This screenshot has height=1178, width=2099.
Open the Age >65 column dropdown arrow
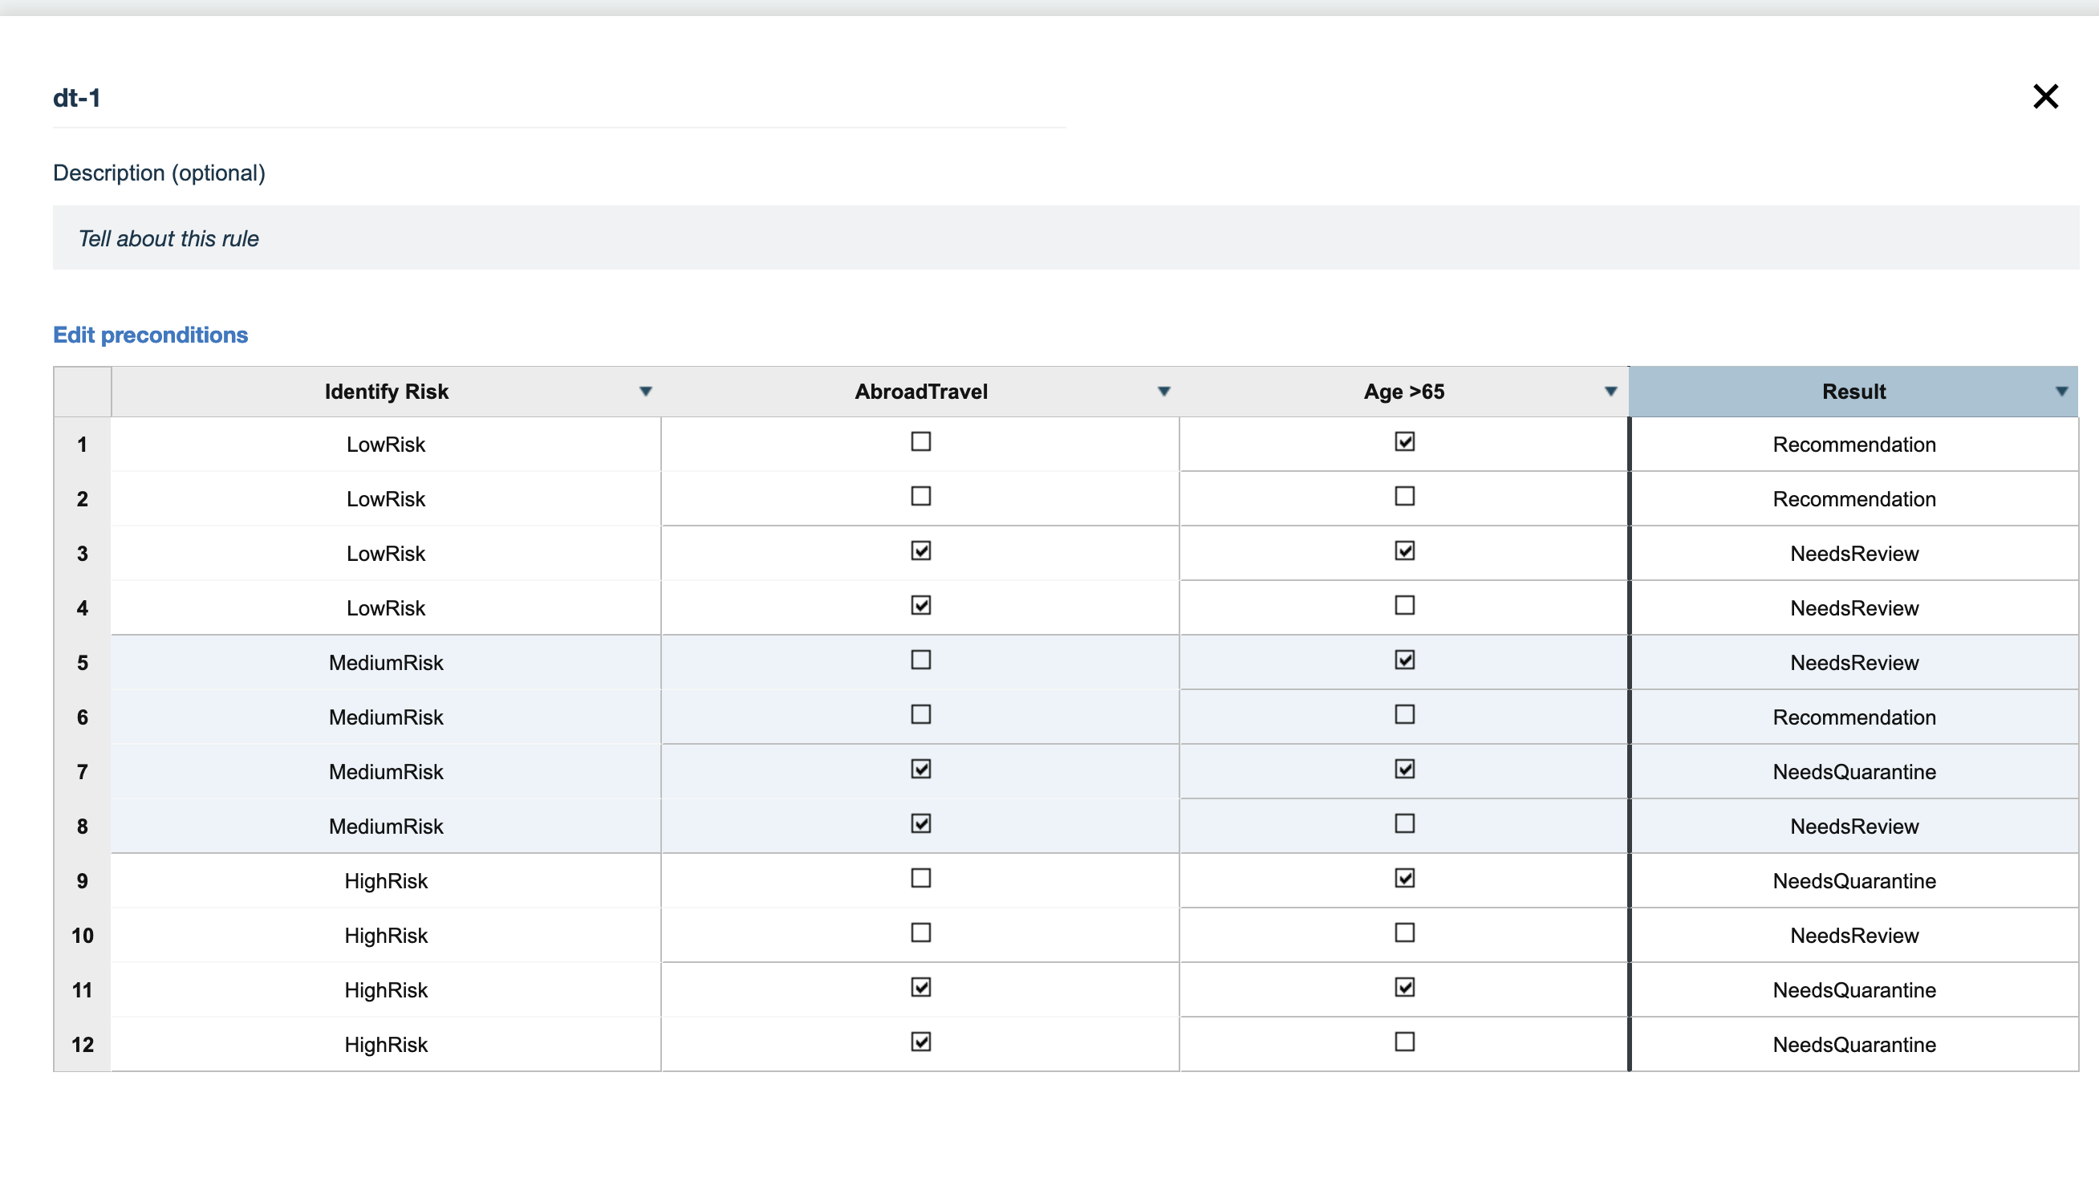tap(1610, 392)
